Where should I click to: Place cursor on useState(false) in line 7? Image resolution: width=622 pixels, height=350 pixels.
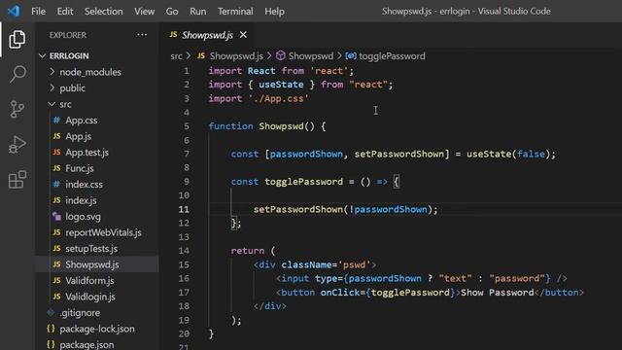coord(508,154)
